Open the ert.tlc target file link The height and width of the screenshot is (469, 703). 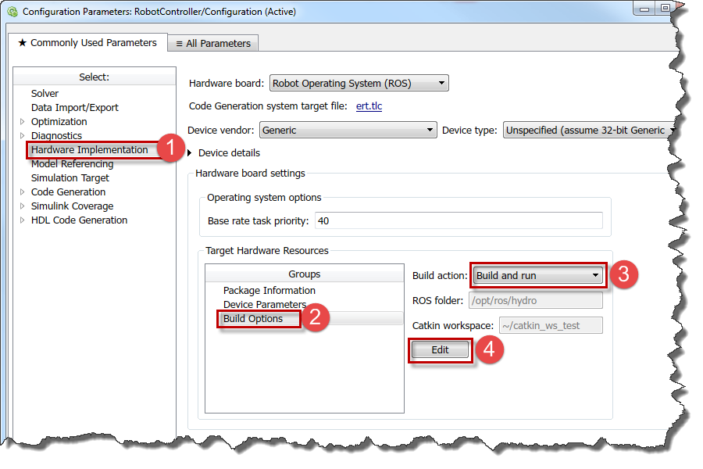pyautogui.click(x=369, y=106)
